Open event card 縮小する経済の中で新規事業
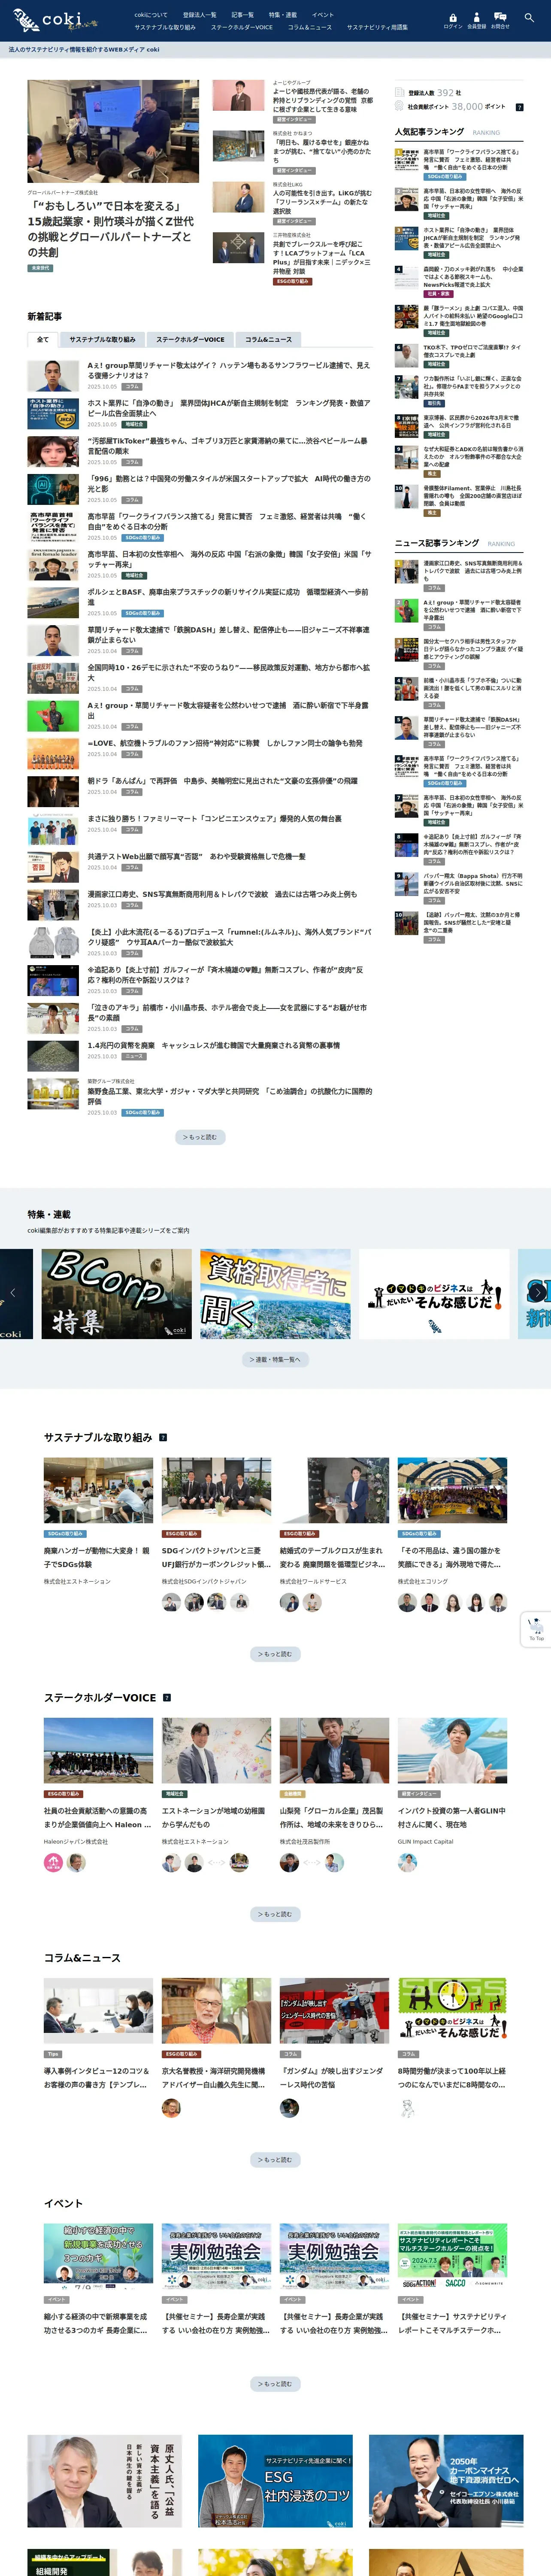Screen dimensions: 551x2576 click(x=98, y=2280)
